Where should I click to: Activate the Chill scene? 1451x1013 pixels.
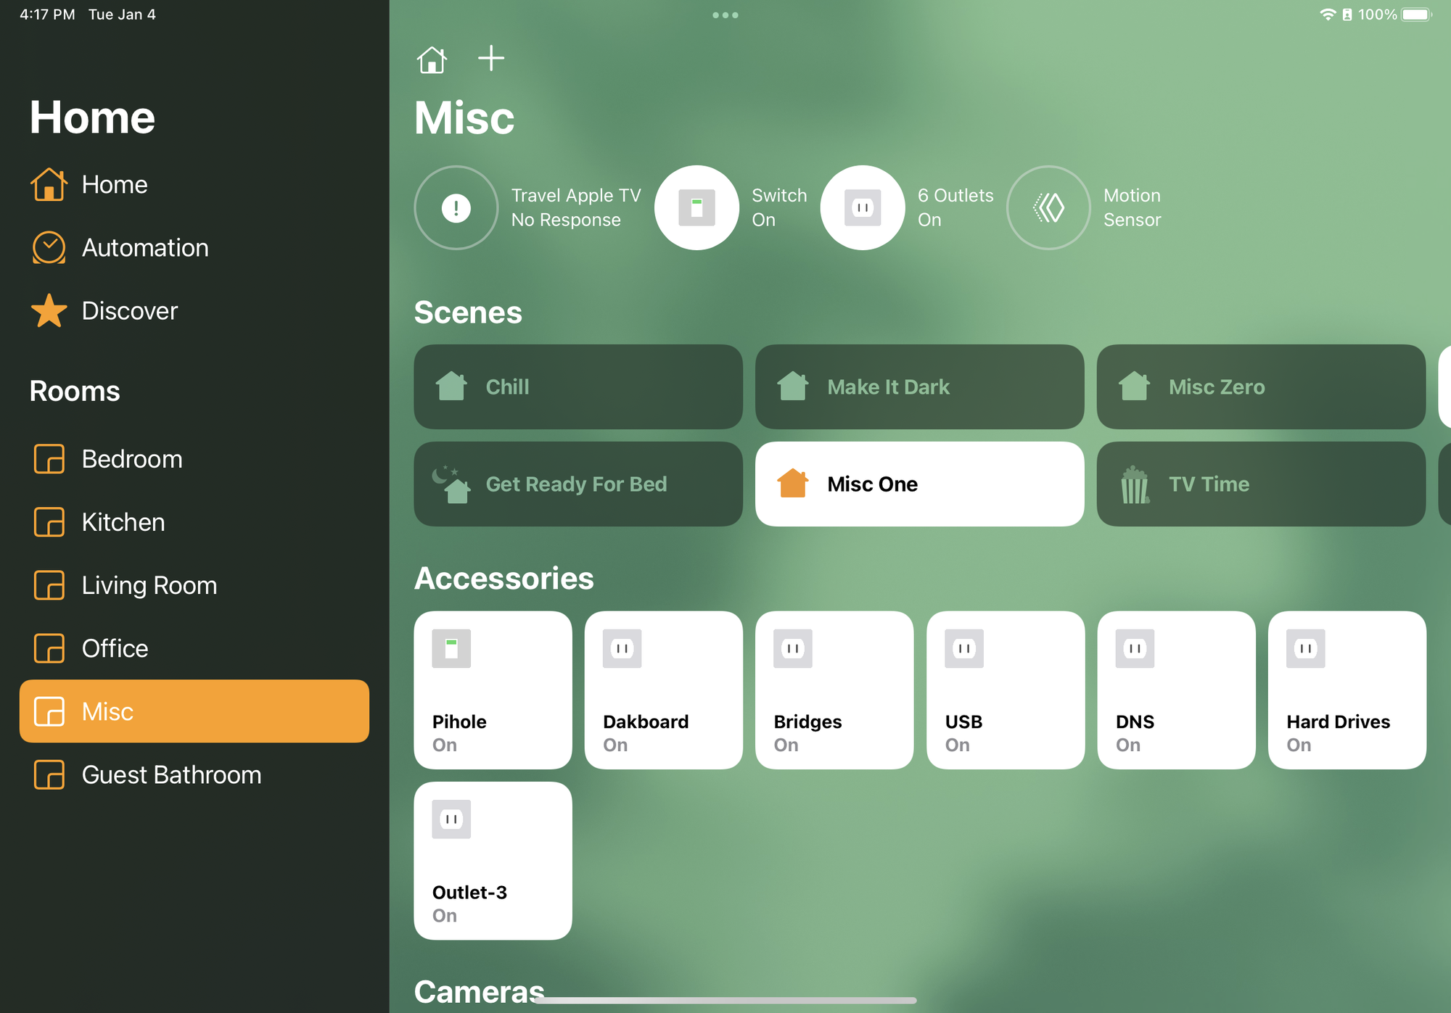point(577,386)
